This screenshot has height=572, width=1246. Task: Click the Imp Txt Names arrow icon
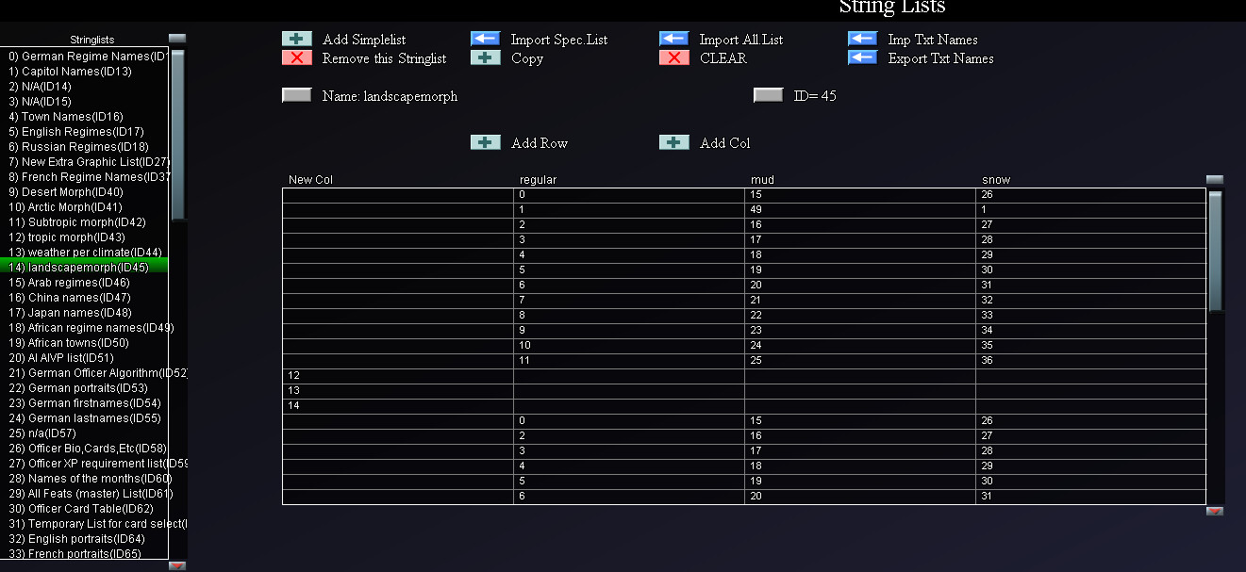(862, 40)
